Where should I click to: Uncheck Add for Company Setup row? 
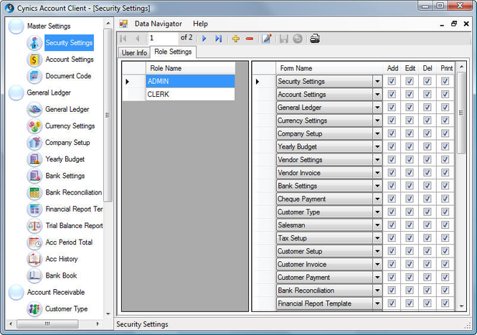pos(392,133)
